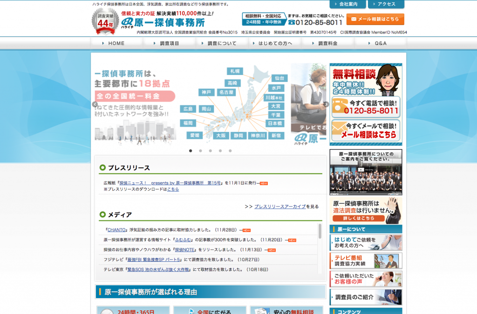The height and width of the screenshot is (314, 477).
Task: Click the 福岡 label on the map
Action: (188, 123)
